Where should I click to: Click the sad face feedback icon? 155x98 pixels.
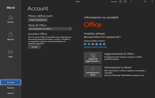125,2
